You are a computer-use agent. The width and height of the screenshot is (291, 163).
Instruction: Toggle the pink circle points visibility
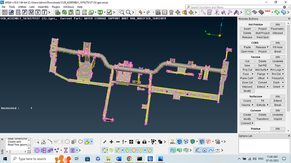click(37, 150)
